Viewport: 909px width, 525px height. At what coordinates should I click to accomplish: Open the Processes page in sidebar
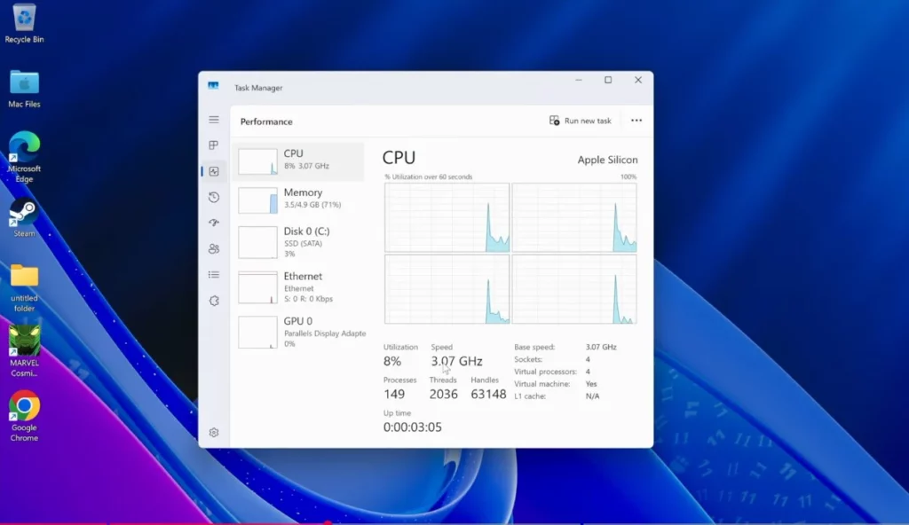tap(214, 145)
